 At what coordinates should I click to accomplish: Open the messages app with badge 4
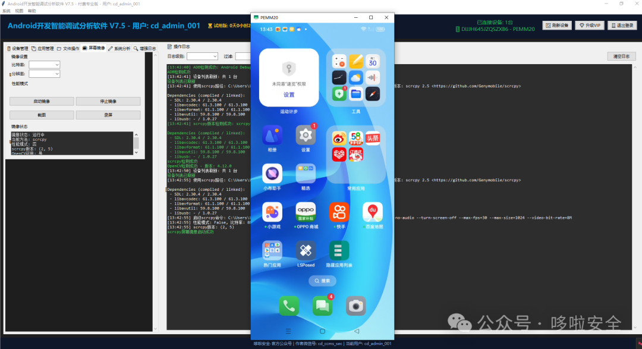pos(322,306)
